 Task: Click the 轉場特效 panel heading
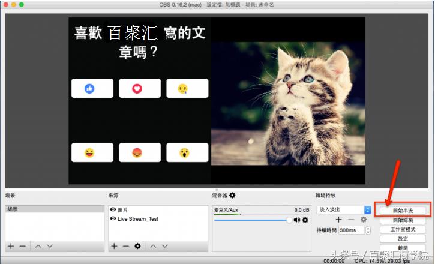(325, 195)
